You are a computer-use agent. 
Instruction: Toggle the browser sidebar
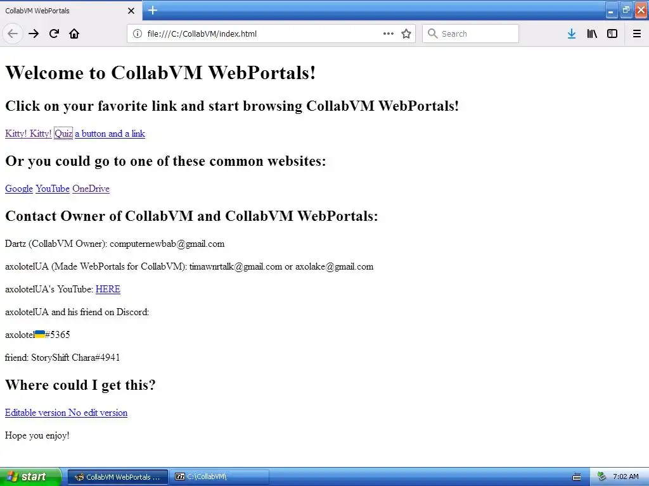[x=612, y=34]
